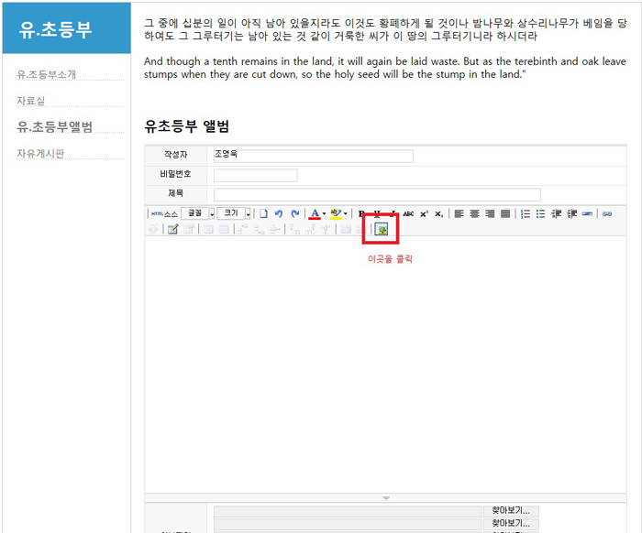Insert horizontal rule
This screenshot has height=533, width=642.
click(x=587, y=213)
